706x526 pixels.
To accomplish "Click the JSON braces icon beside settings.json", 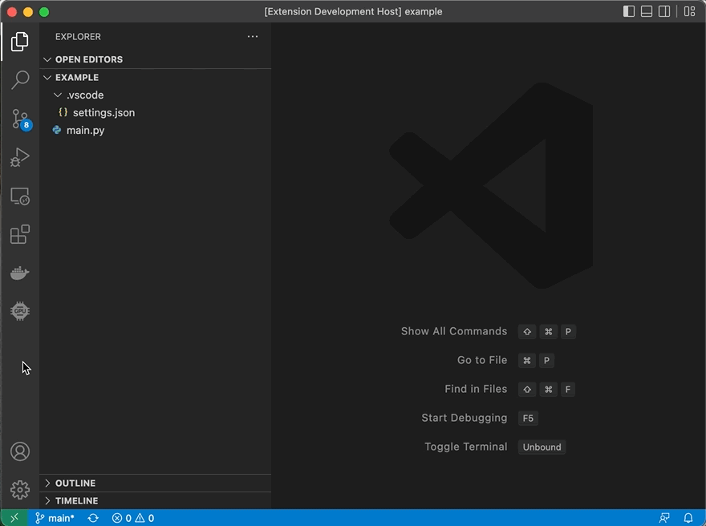I will [x=63, y=112].
